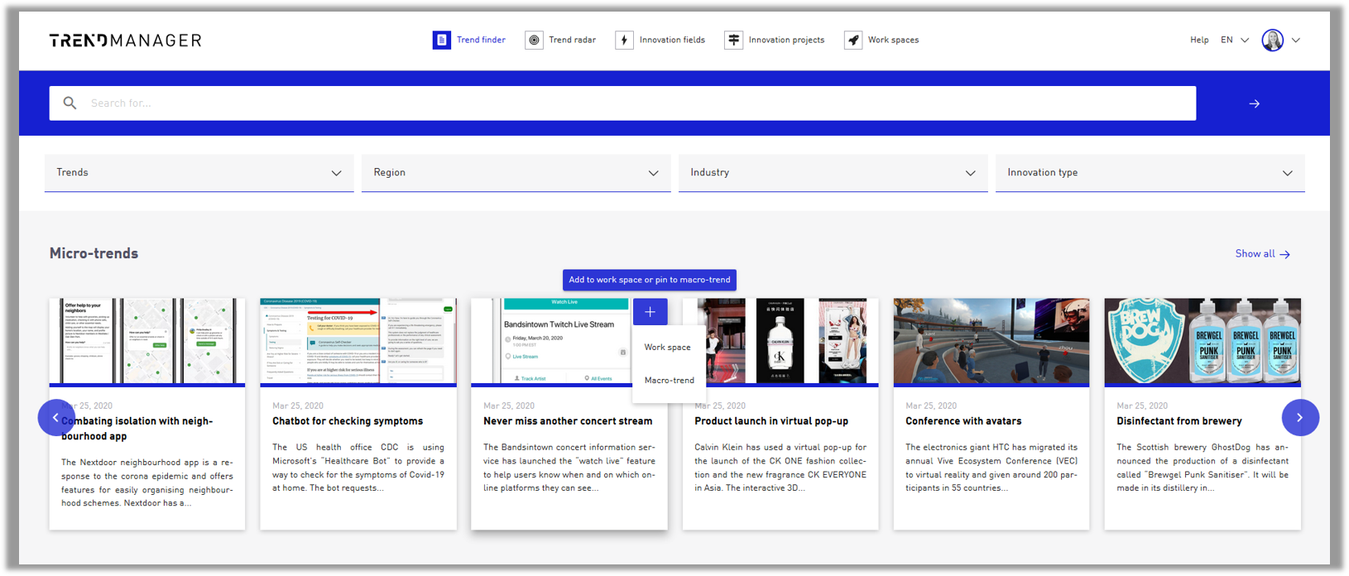Viewport: 1349px width, 576px height.
Task: Click the plus icon on concert stream card
Action: 650,312
